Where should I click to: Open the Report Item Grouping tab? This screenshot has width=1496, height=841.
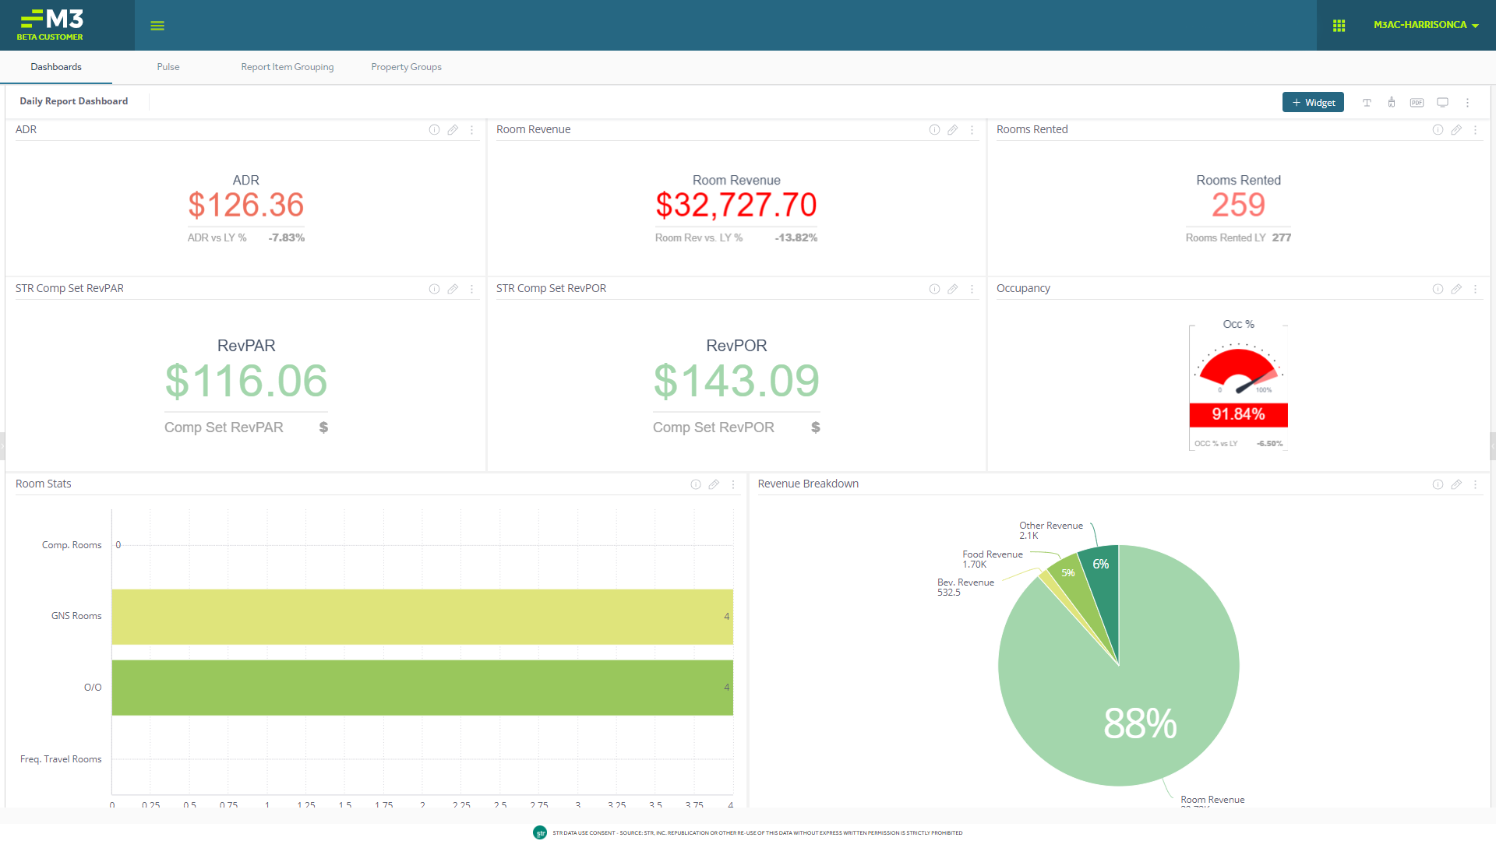coord(287,67)
